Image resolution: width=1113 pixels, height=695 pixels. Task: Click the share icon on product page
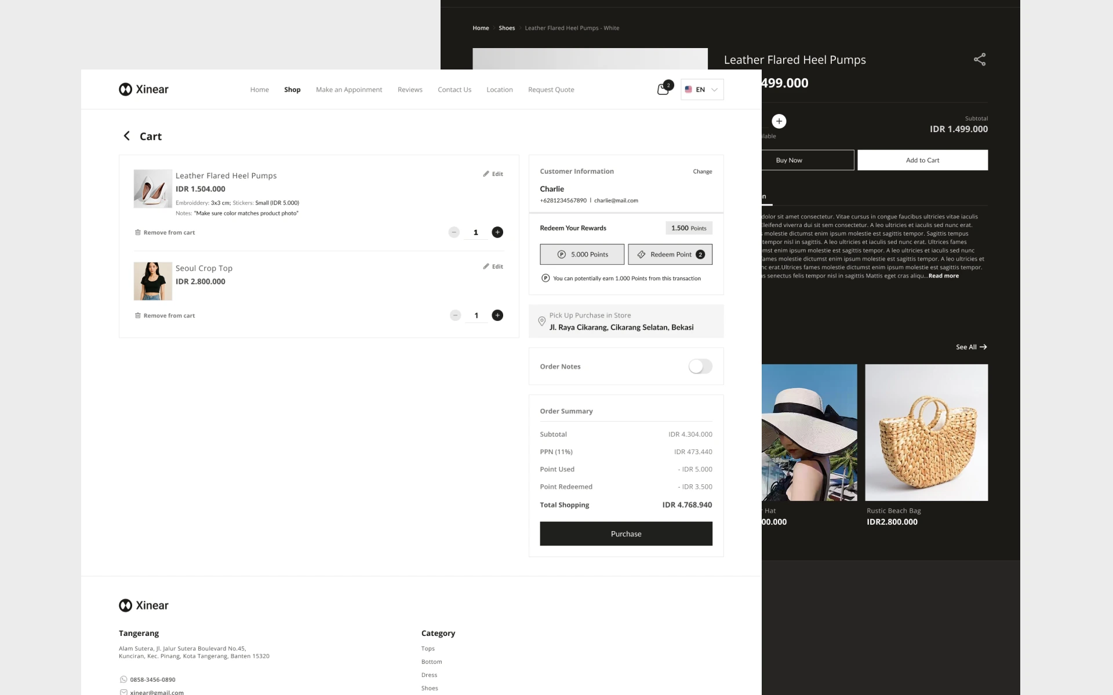(x=979, y=60)
